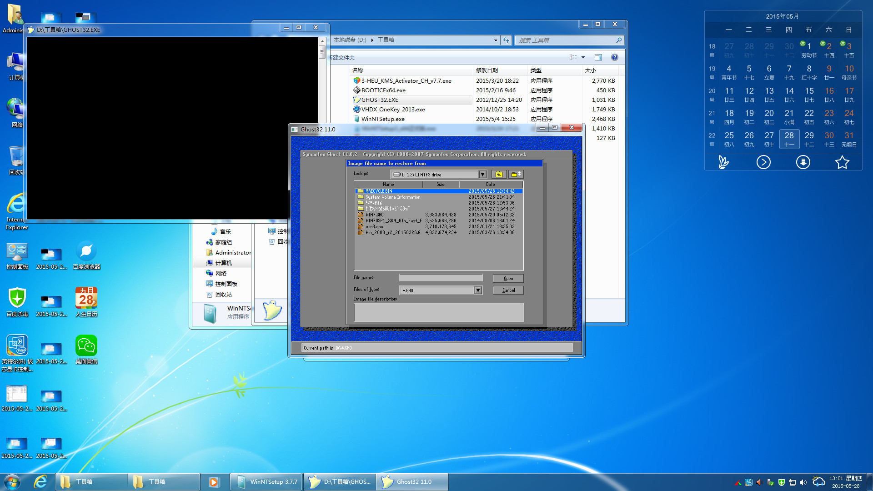Sort Ghost file list by Size column
This screenshot has width=873, height=491.
pos(441,184)
